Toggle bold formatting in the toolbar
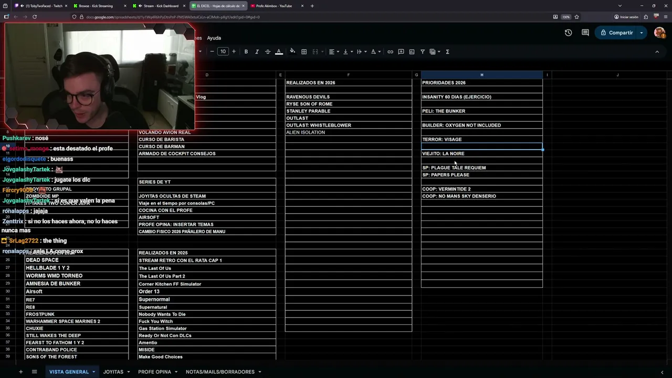Image resolution: width=672 pixels, height=378 pixels. click(246, 51)
